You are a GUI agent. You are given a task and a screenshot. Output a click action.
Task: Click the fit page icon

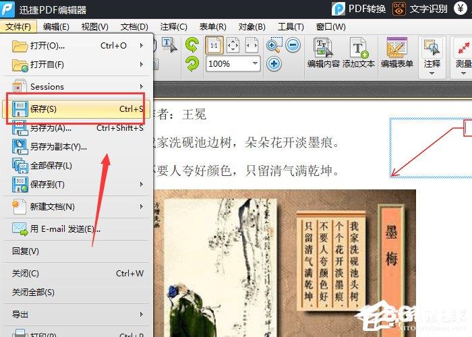coord(233,45)
